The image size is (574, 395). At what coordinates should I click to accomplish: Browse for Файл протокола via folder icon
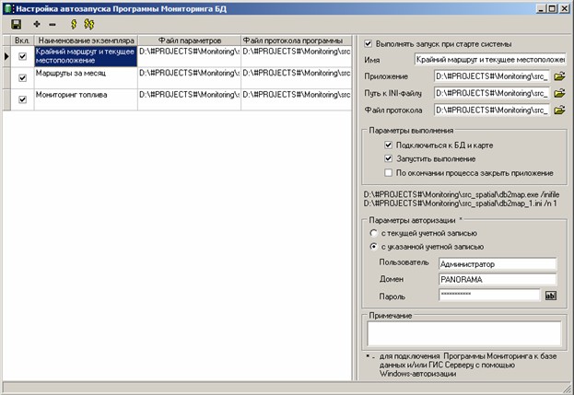558,111
